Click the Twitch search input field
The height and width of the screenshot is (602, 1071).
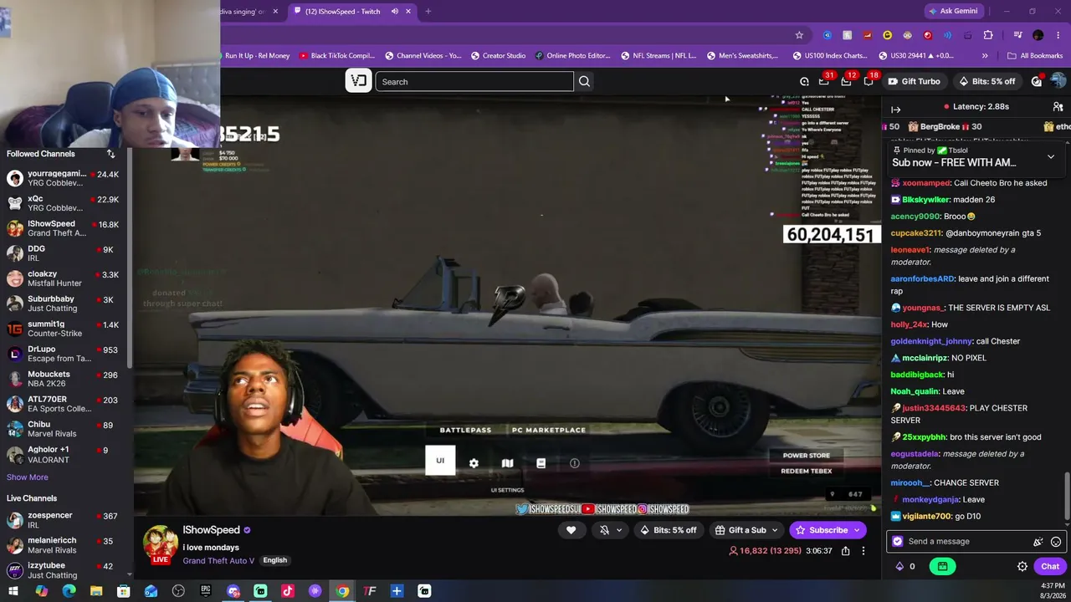coord(474,81)
